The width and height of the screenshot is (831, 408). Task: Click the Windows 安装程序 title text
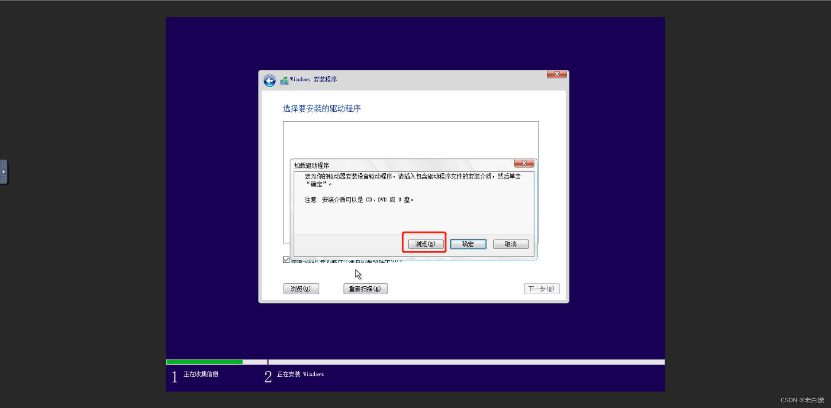(x=313, y=80)
